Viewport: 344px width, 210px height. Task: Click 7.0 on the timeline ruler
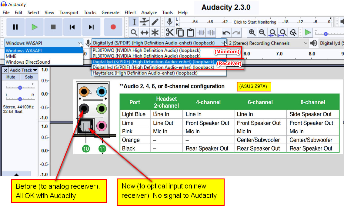(x=279, y=54)
